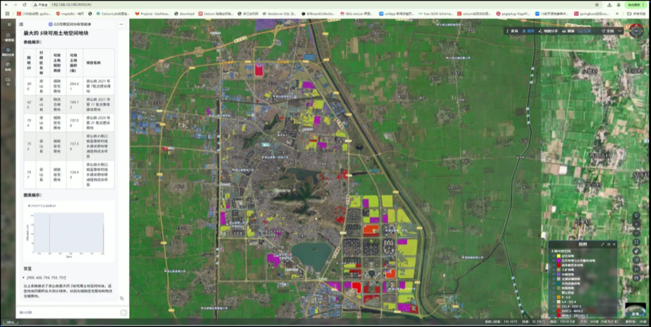The image size is (651, 327).
Task: Click the copy icon below the answer text
Action: coord(122,298)
